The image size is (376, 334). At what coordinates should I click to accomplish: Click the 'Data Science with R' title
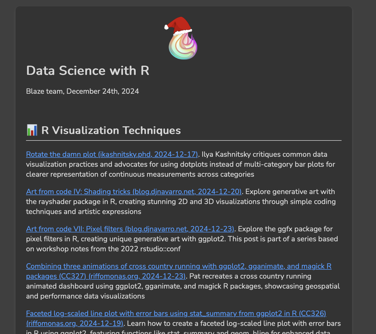click(88, 71)
